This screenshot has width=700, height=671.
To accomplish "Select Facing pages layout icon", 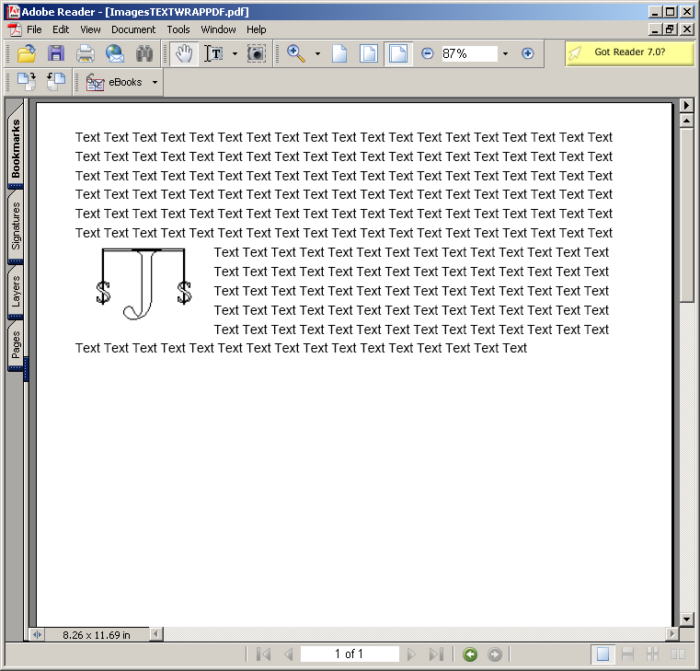I will pos(677,654).
